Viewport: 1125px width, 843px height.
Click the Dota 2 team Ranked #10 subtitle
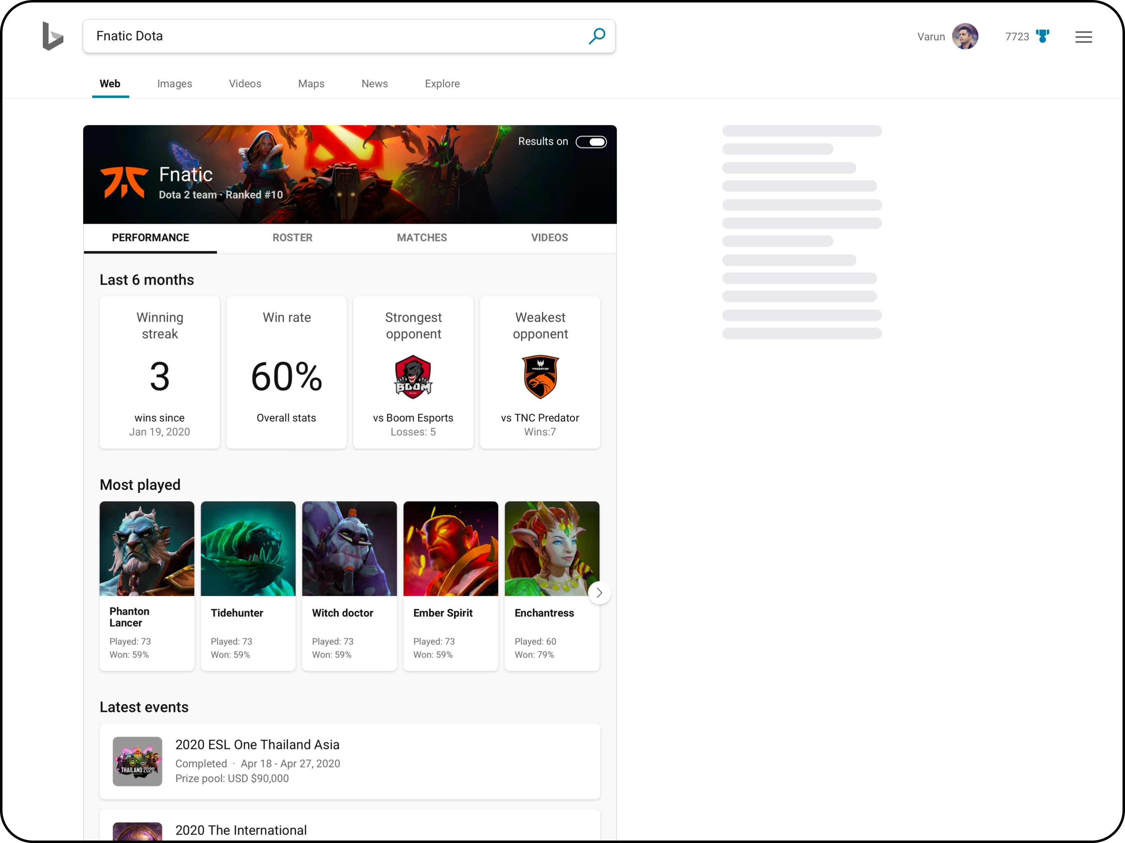[221, 195]
